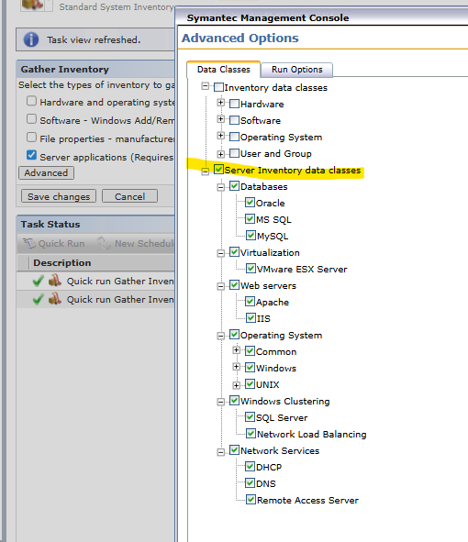Uncheck the MS SQL checkbox
The width and height of the screenshot is (468, 542).
pyautogui.click(x=251, y=219)
